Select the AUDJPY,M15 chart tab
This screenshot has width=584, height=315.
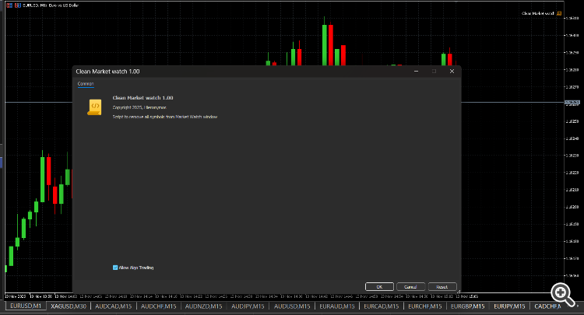tap(248, 306)
